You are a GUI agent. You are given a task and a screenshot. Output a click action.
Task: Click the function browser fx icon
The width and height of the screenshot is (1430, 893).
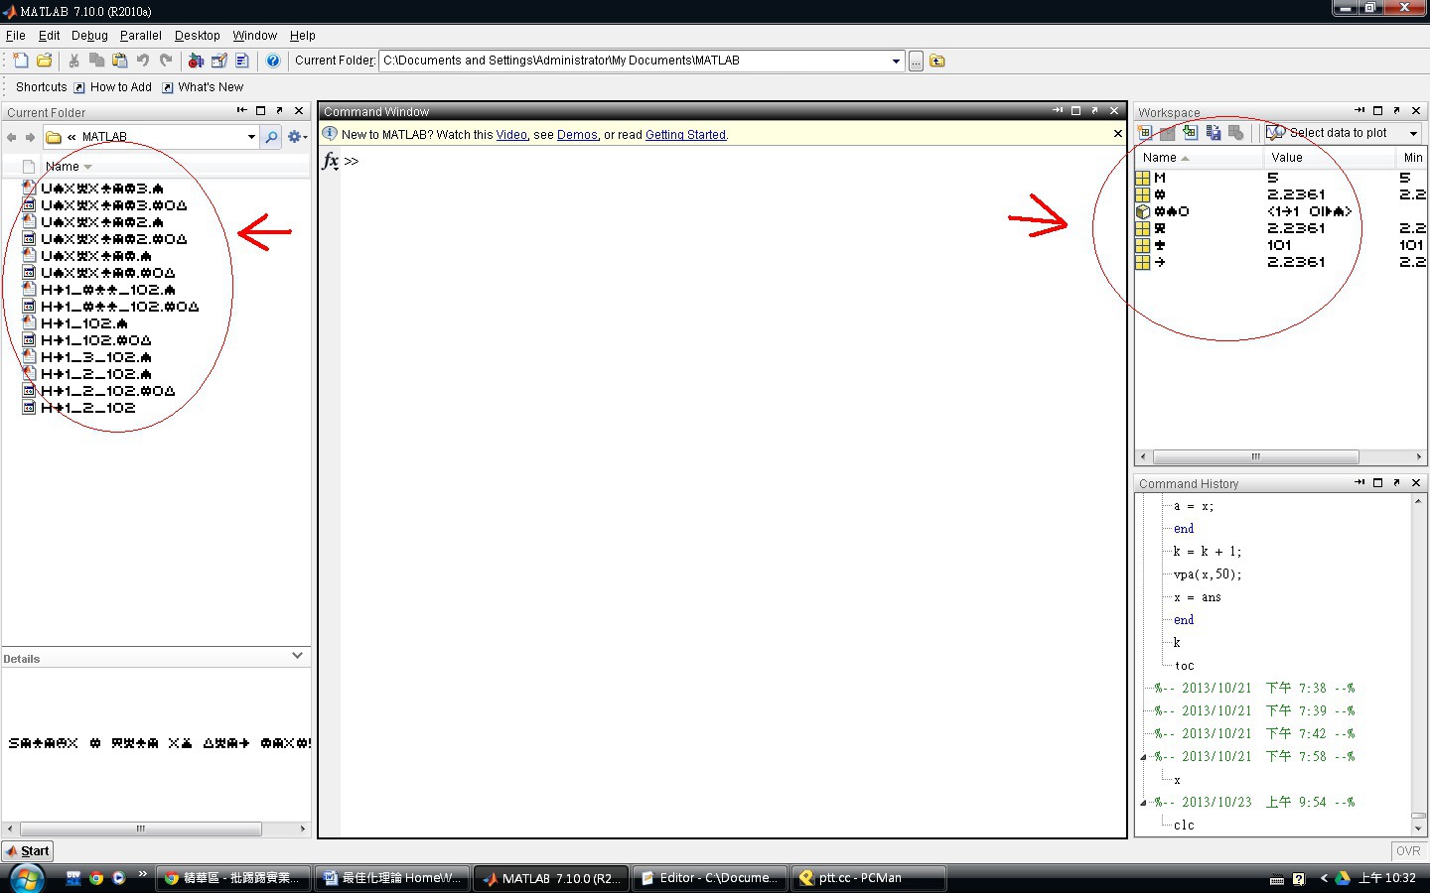pyautogui.click(x=330, y=161)
